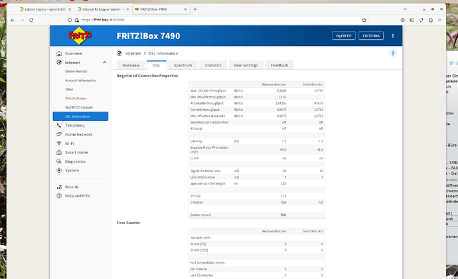Click the Max. DSLAM throughput send value 12736

point(319,90)
